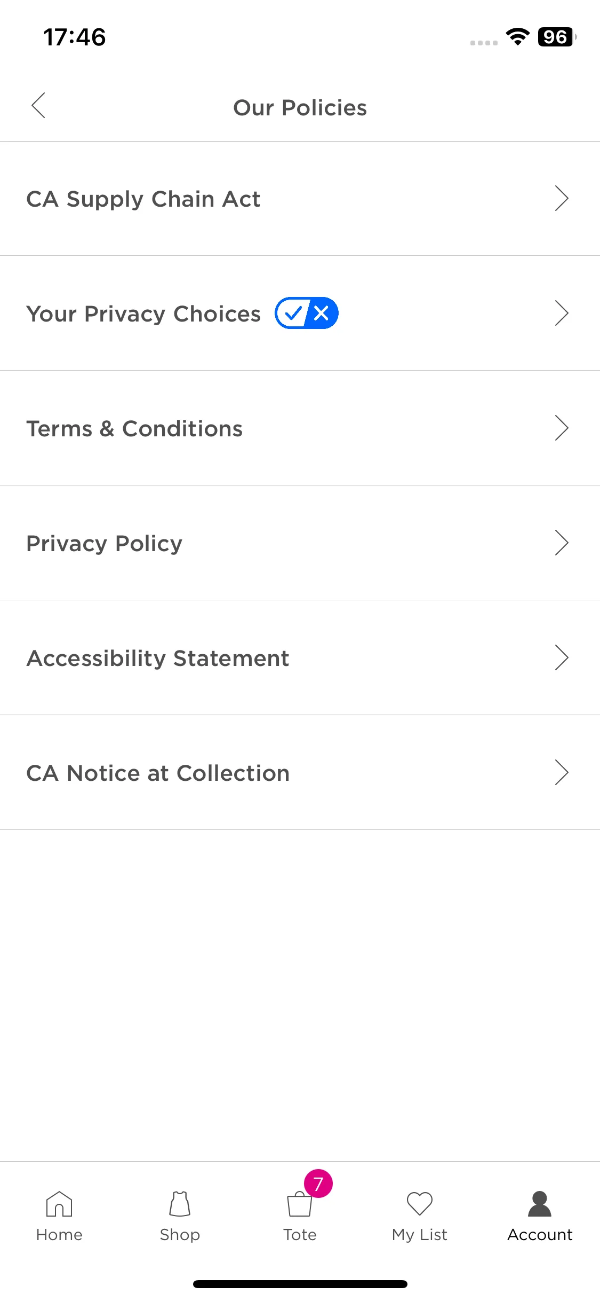
Task: Tap the battery 96 indicator
Action: coord(557,37)
